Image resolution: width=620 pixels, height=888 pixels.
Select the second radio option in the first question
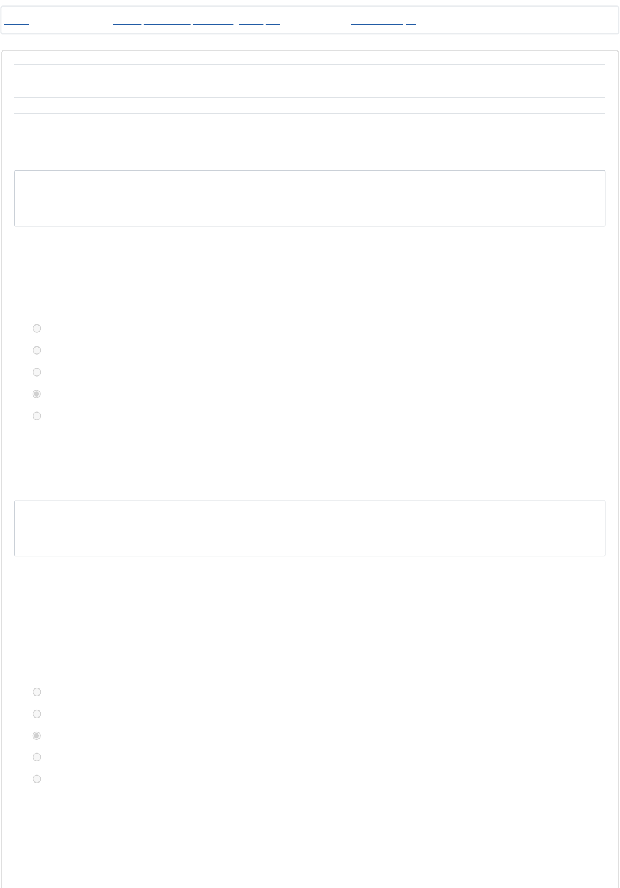pyautogui.click(x=37, y=350)
